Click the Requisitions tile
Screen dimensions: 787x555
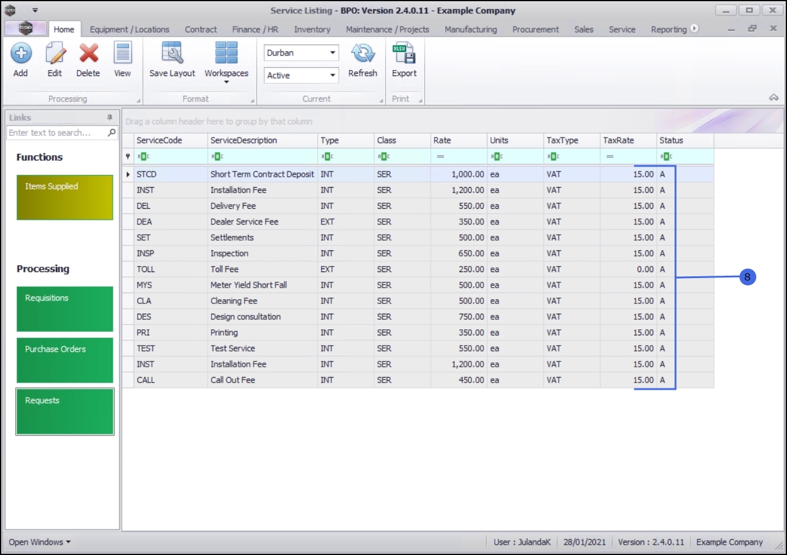[x=64, y=308]
